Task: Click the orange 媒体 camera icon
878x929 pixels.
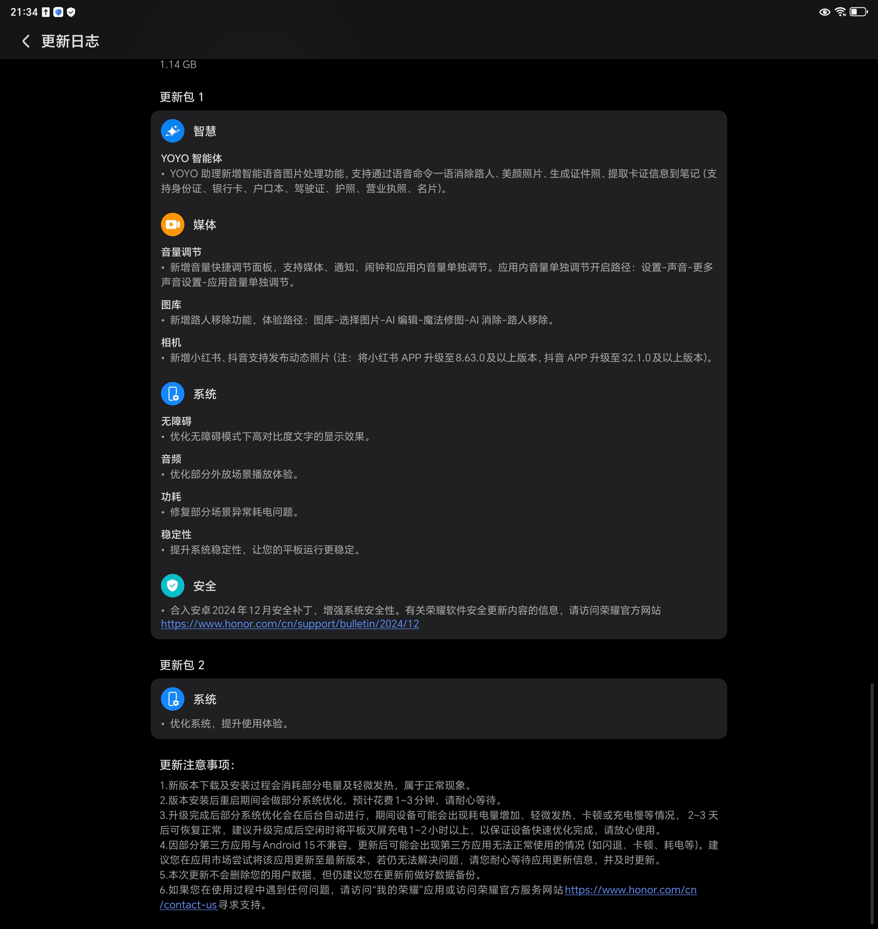Action: tap(172, 225)
